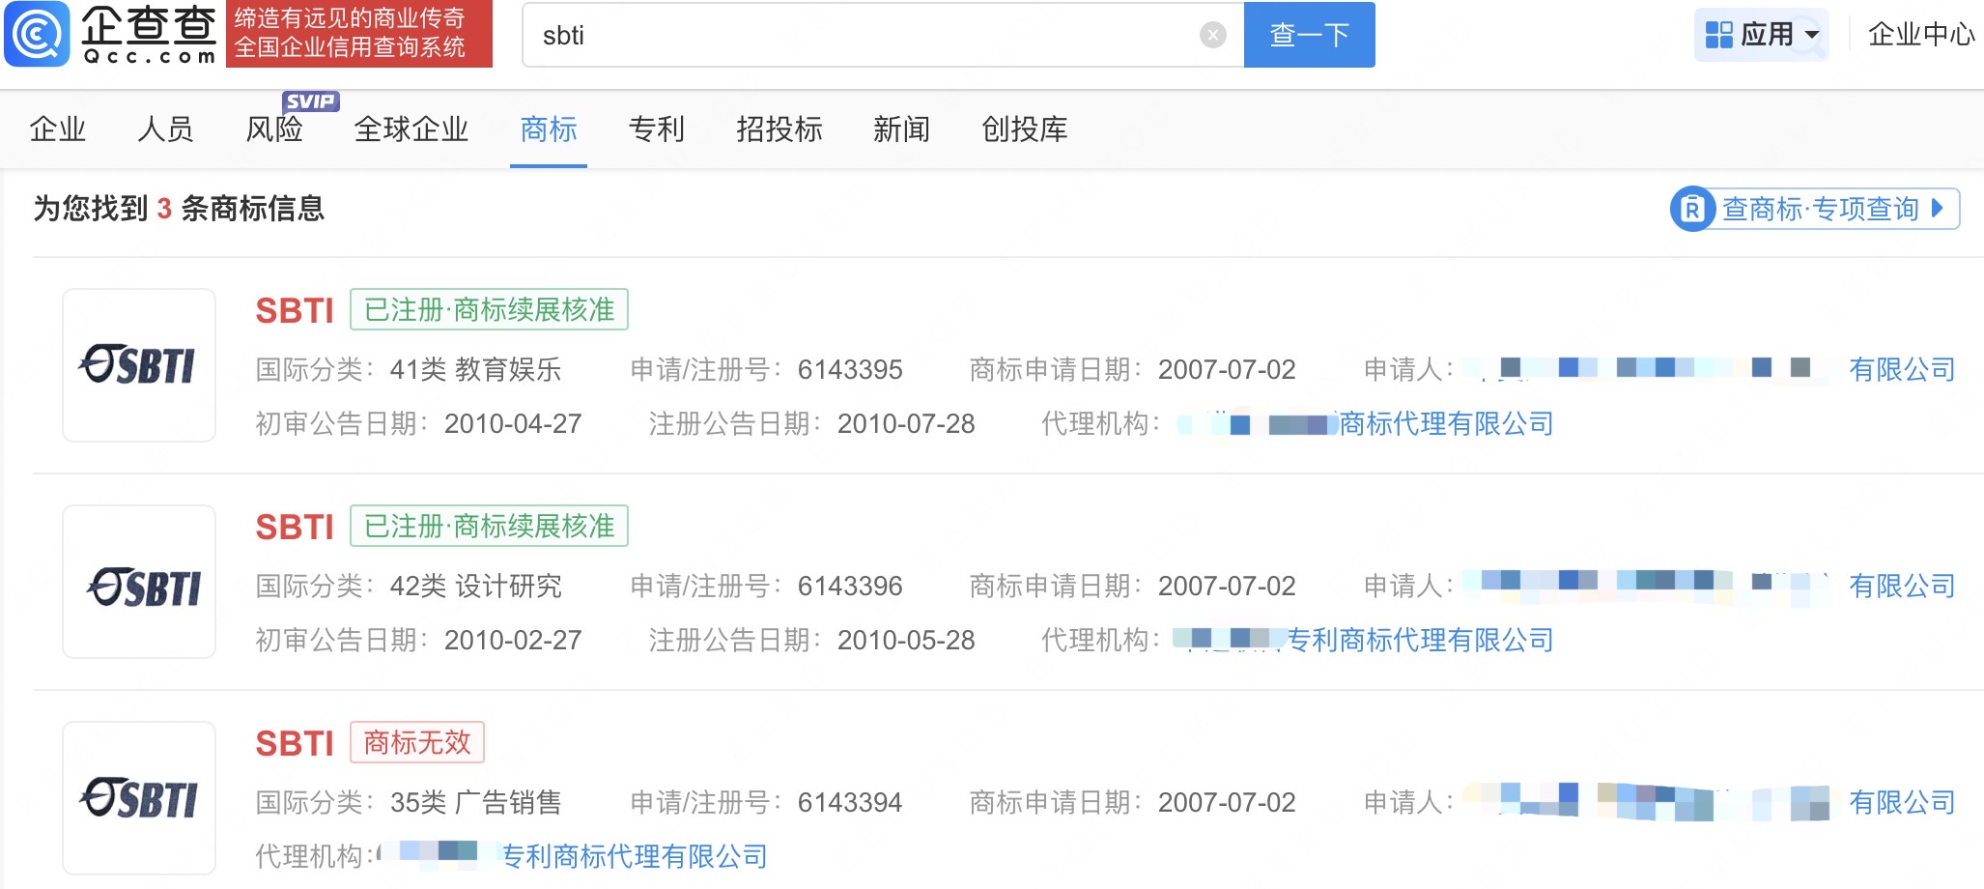This screenshot has width=1984, height=889.
Task: Go to the 创投库 tab
Action: pos(1024,129)
